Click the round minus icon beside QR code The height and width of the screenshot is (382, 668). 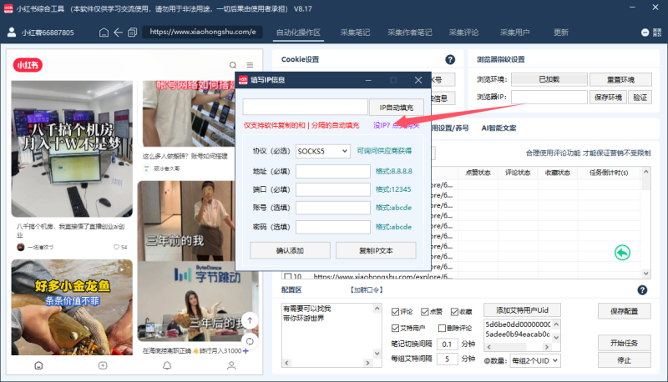tap(645, 33)
